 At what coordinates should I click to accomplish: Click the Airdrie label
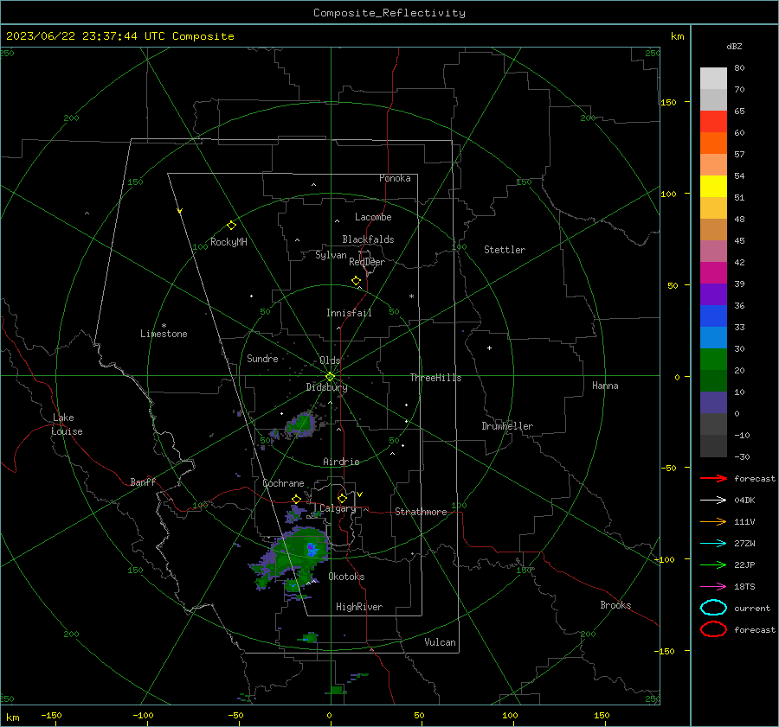click(341, 462)
